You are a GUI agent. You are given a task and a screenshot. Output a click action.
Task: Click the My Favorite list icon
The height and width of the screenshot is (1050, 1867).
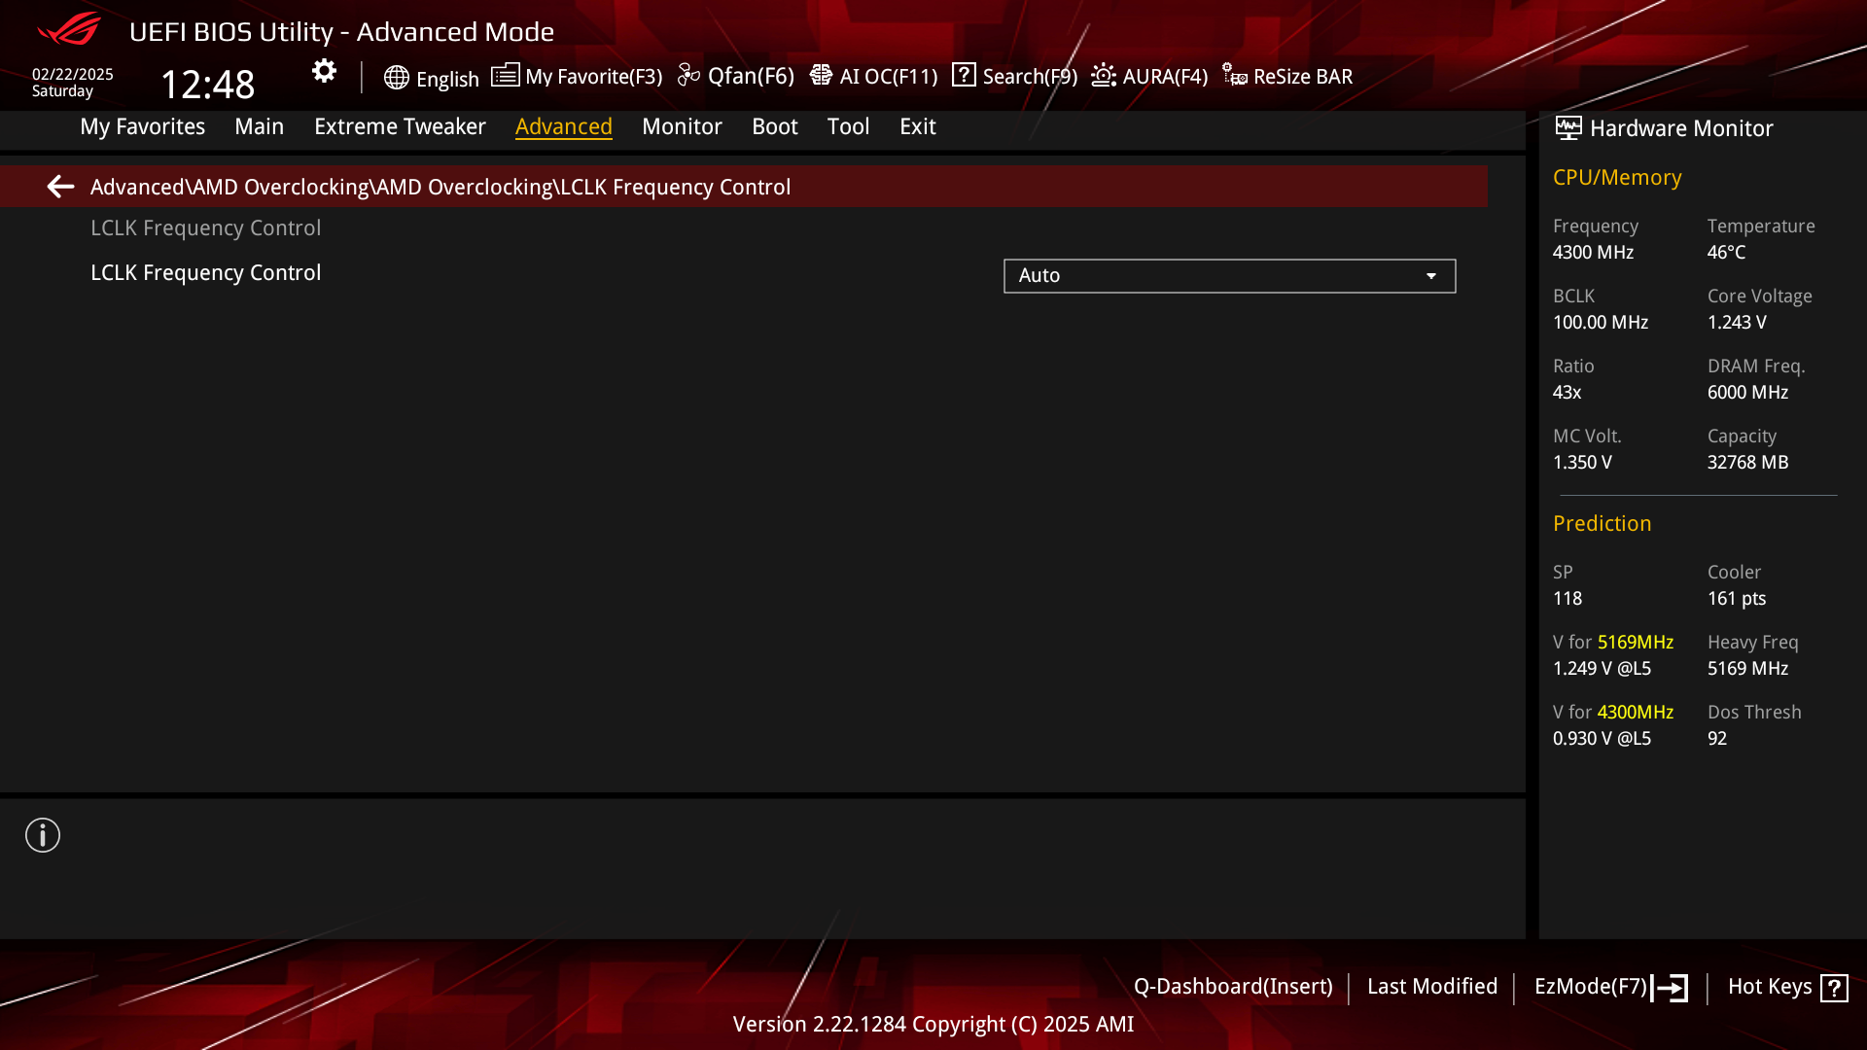[505, 75]
